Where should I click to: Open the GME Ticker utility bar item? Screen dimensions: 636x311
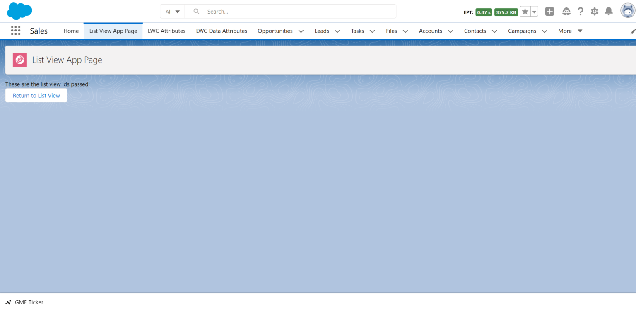pyautogui.click(x=24, y=302)
